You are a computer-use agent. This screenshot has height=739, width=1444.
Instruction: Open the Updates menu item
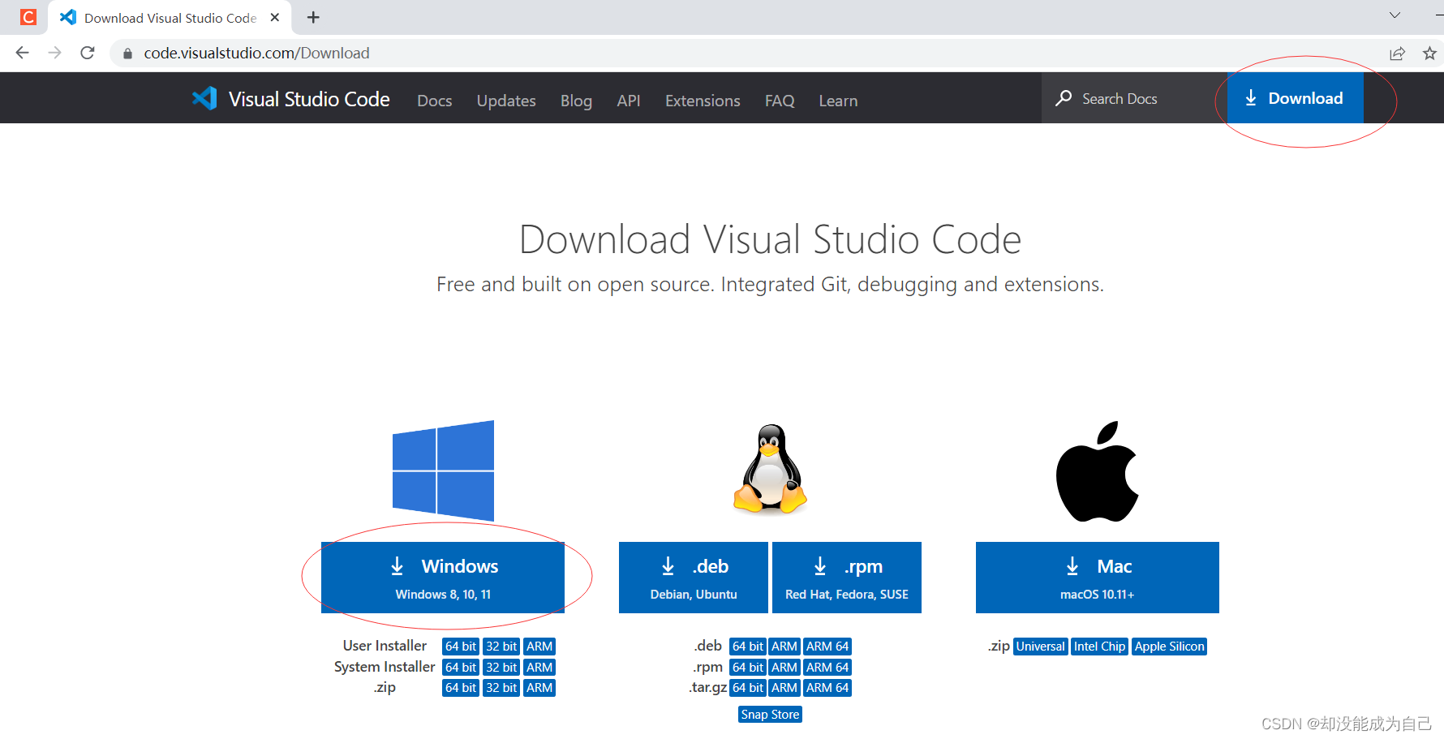pyautogui.click(x=506, y=101)
